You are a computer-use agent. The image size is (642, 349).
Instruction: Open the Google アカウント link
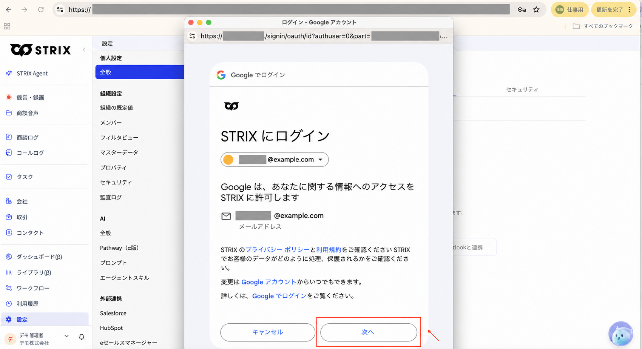point(269,282)
